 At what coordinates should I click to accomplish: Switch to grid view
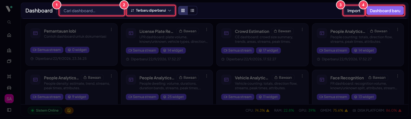pos(183,10)
